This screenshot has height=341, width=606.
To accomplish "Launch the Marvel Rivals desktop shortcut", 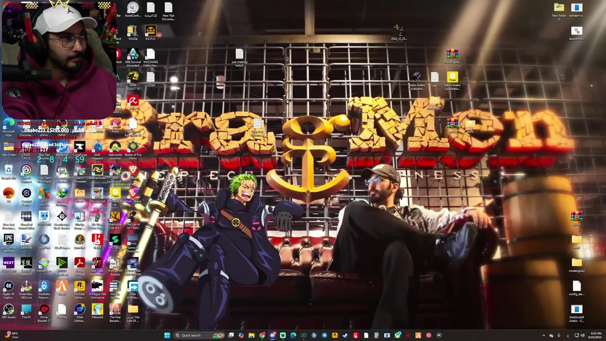I will [x=98, y=172].
